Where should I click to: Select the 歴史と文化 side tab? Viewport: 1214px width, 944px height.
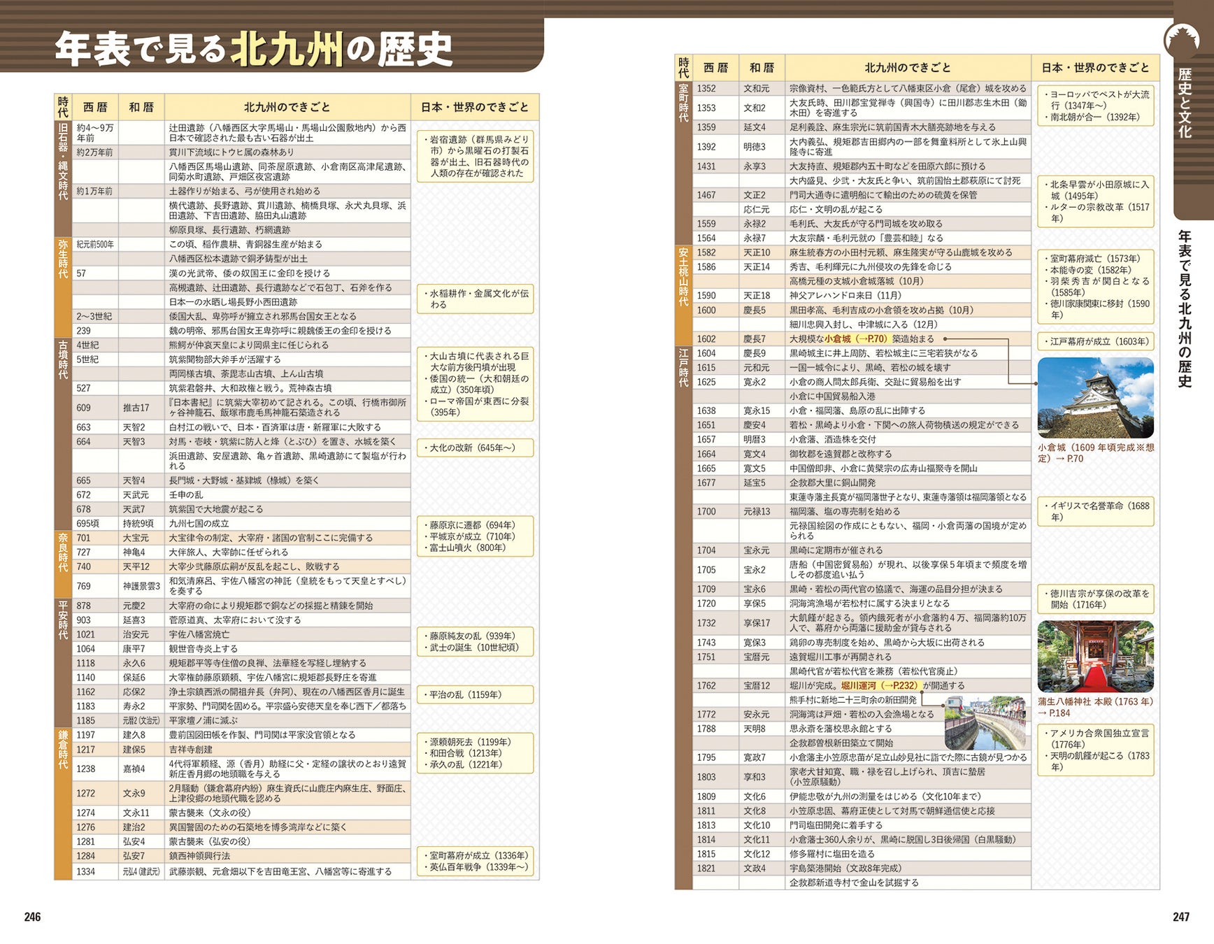point(1184,103)
